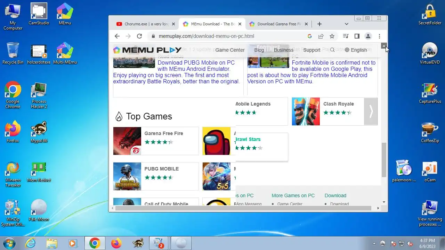
Task: Open PUBG MOBILE game card
Action: pyautogui.click(x=156, y=176)
